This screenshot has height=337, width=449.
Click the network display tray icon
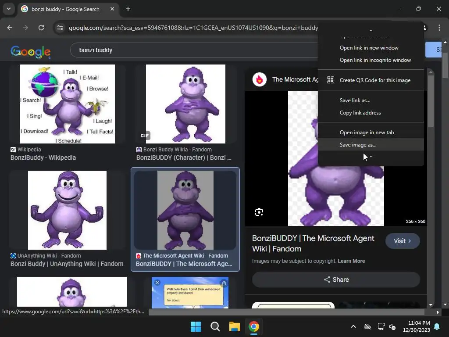tap(381, 326)
